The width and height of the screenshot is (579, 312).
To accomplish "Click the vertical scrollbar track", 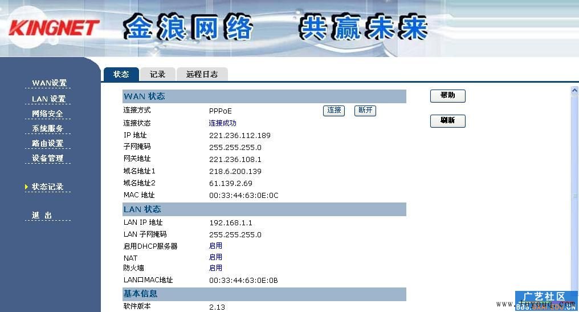I will [x=574, y=196].
